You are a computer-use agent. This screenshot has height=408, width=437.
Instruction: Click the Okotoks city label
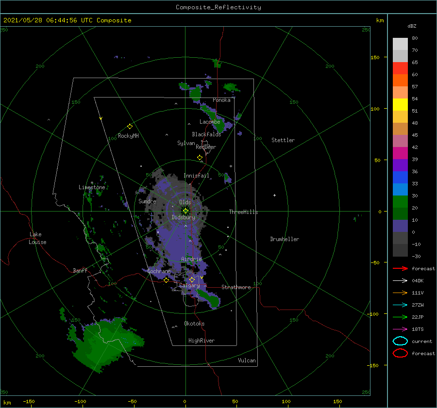[194, 324]
